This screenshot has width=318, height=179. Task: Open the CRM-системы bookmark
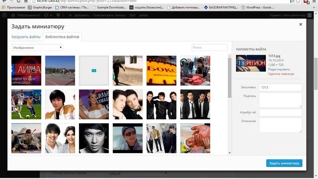(x=72, y=7)
